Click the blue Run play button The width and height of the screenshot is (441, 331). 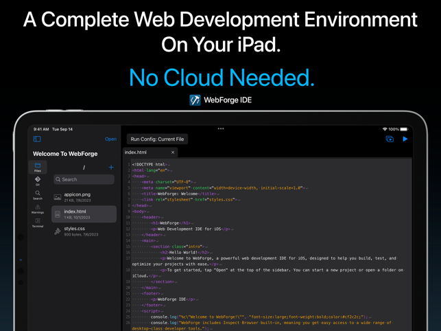coord(405,139)
